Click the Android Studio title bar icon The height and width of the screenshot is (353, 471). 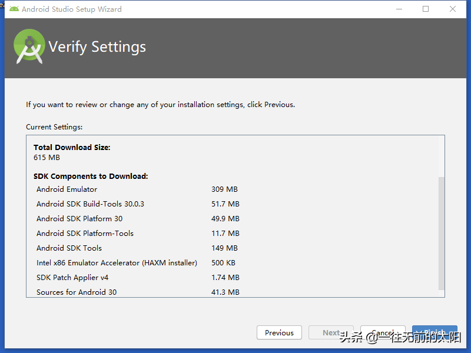pos(14,9)
